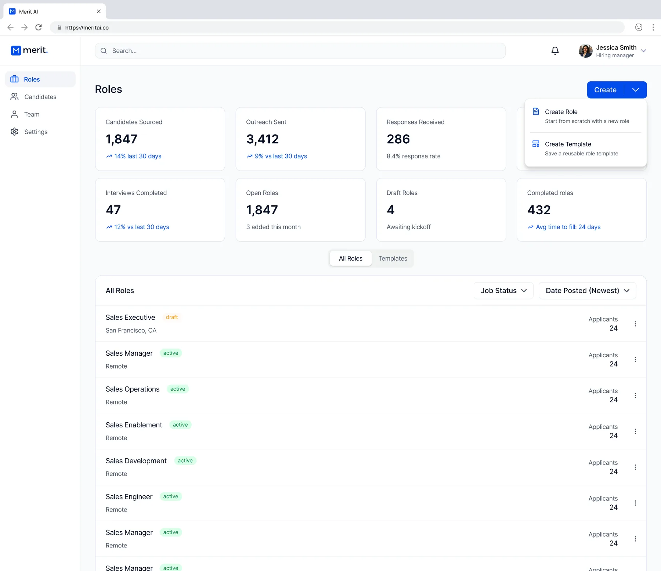
Task: Click the Candidates Sourced value 1,847
Action: [122, 139]
